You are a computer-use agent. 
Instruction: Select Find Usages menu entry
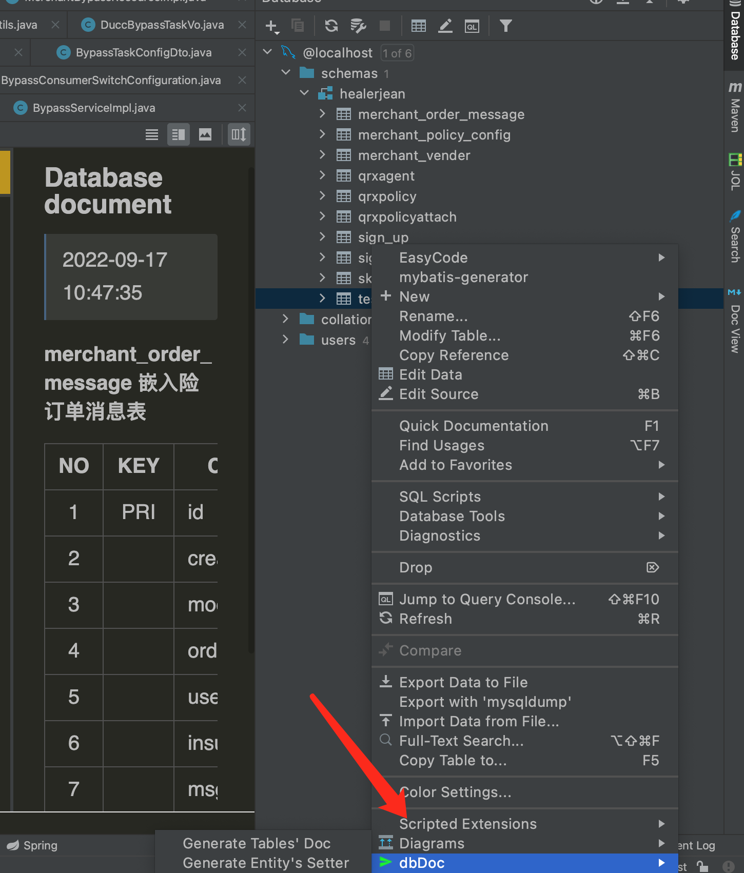(525, 445)
